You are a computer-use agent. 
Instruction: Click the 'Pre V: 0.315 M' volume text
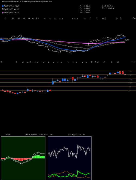point(108,8)
